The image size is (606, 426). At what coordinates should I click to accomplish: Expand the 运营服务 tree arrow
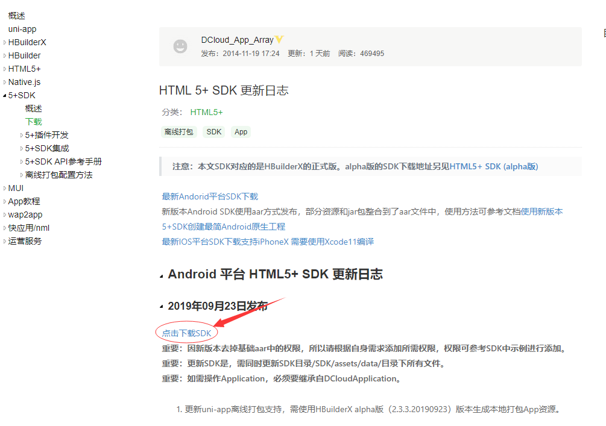click(5, 242)
